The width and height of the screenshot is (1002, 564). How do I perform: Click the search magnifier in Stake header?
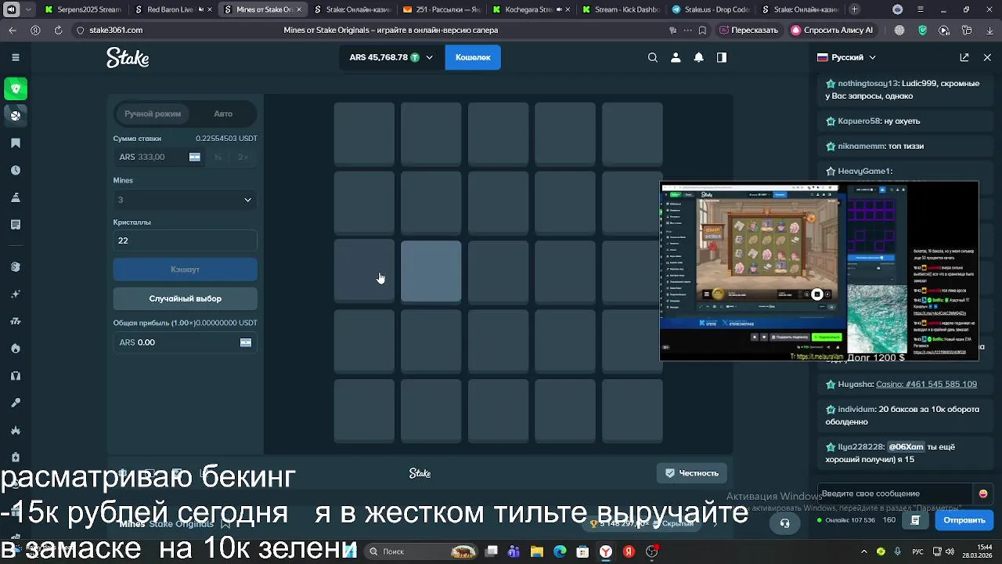click(653, 57)
